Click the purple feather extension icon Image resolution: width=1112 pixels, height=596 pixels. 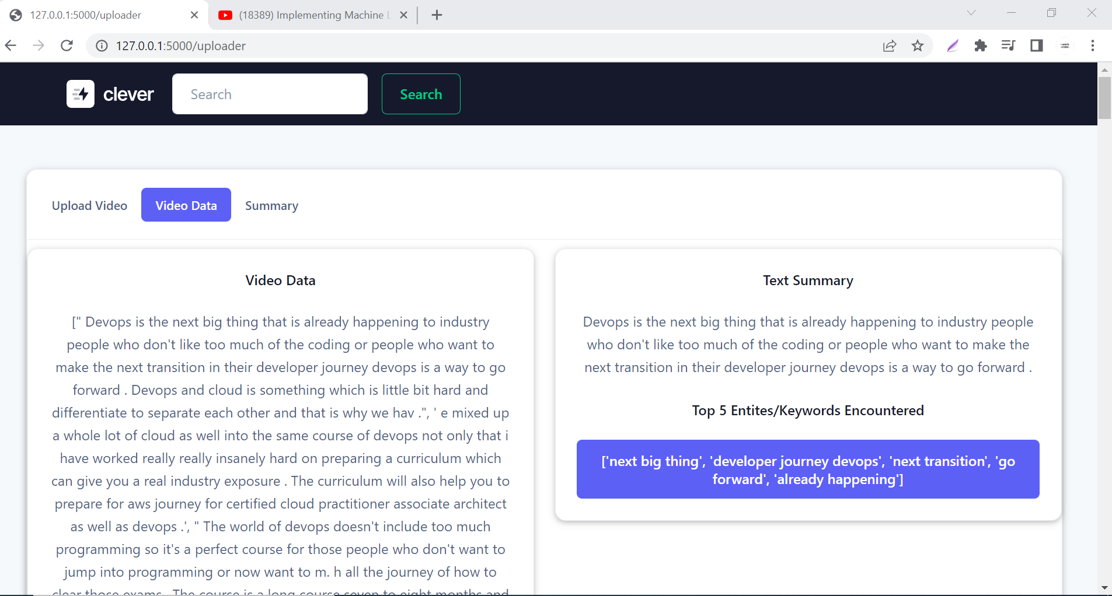coord(953,45)
